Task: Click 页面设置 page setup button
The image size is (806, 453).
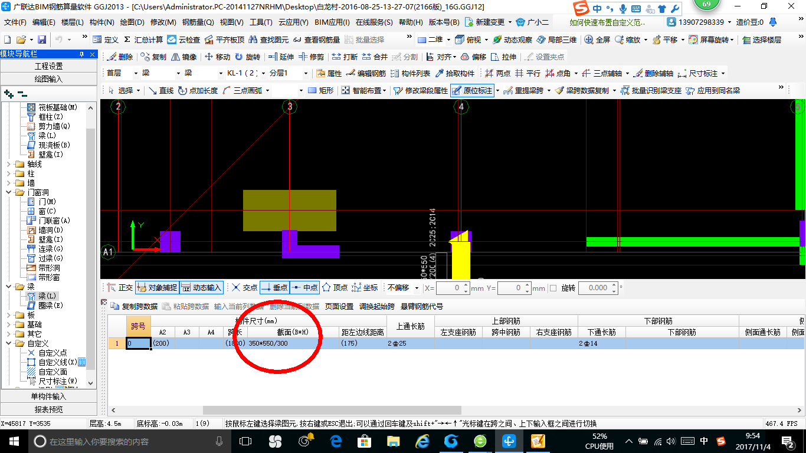Action: (339, 306)
